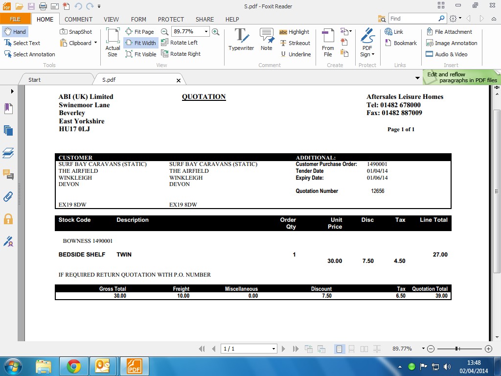Switch to the PROTECT ribbon tab
501x376 pixels.
171,19
